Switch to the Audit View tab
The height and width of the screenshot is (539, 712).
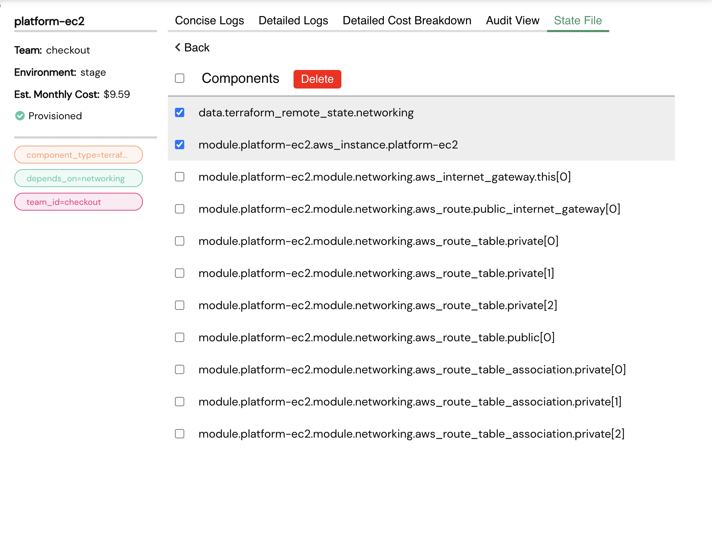tap(512, 20)
